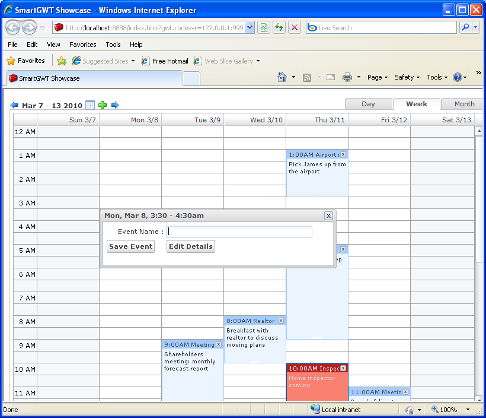Add to Favorites Bar icon

[x=62, y=61]
